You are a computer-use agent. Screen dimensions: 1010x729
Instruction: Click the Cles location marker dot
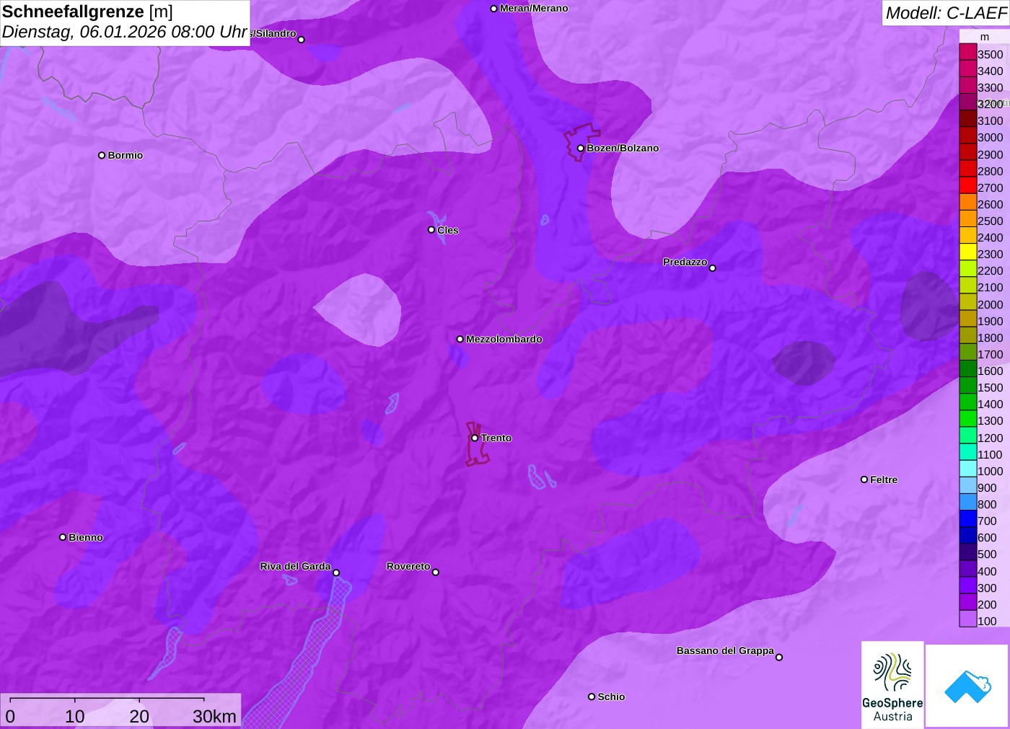[x=431, y=230]
